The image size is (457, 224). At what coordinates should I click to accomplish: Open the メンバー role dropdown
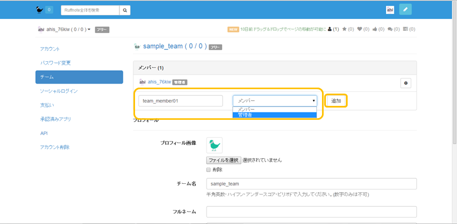click(275, 101)
